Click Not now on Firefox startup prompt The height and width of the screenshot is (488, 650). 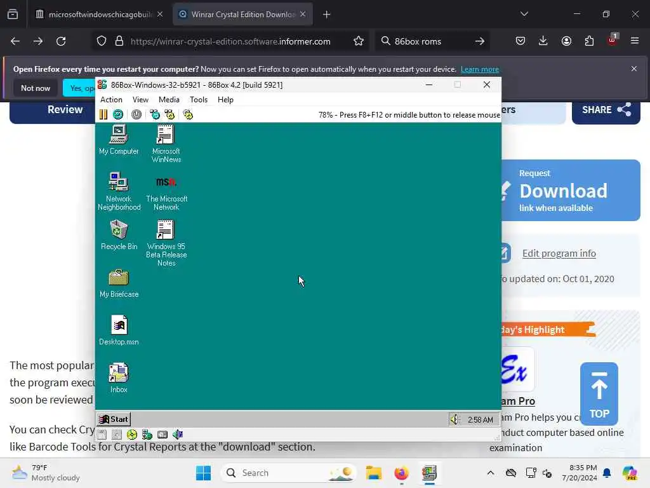click(36, 88)
